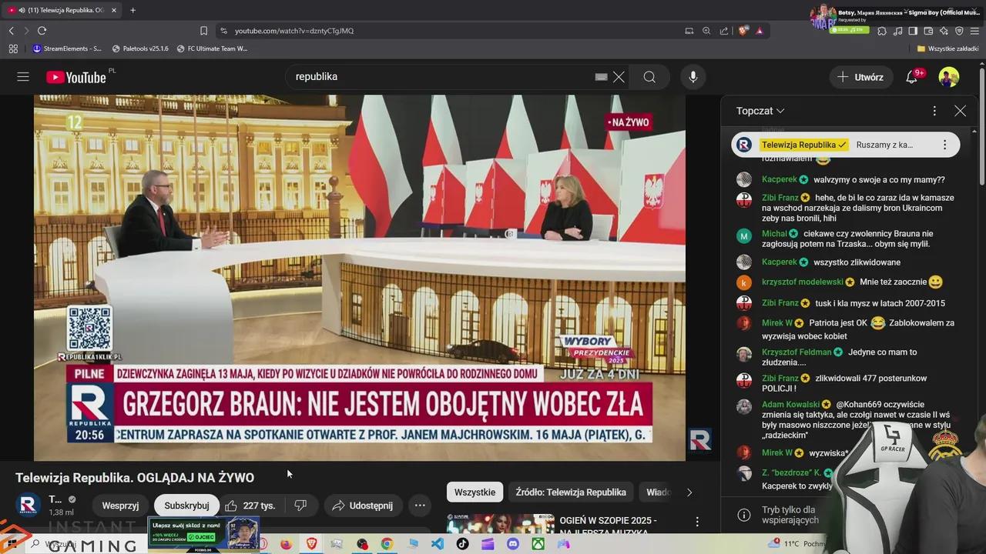Open Discord from taskbar

[513, 544]
